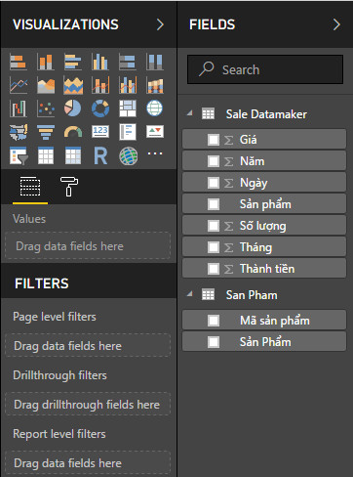Click the Số lượng field label
The width and height of the screenshot is (353, 477).
point(263,226)
